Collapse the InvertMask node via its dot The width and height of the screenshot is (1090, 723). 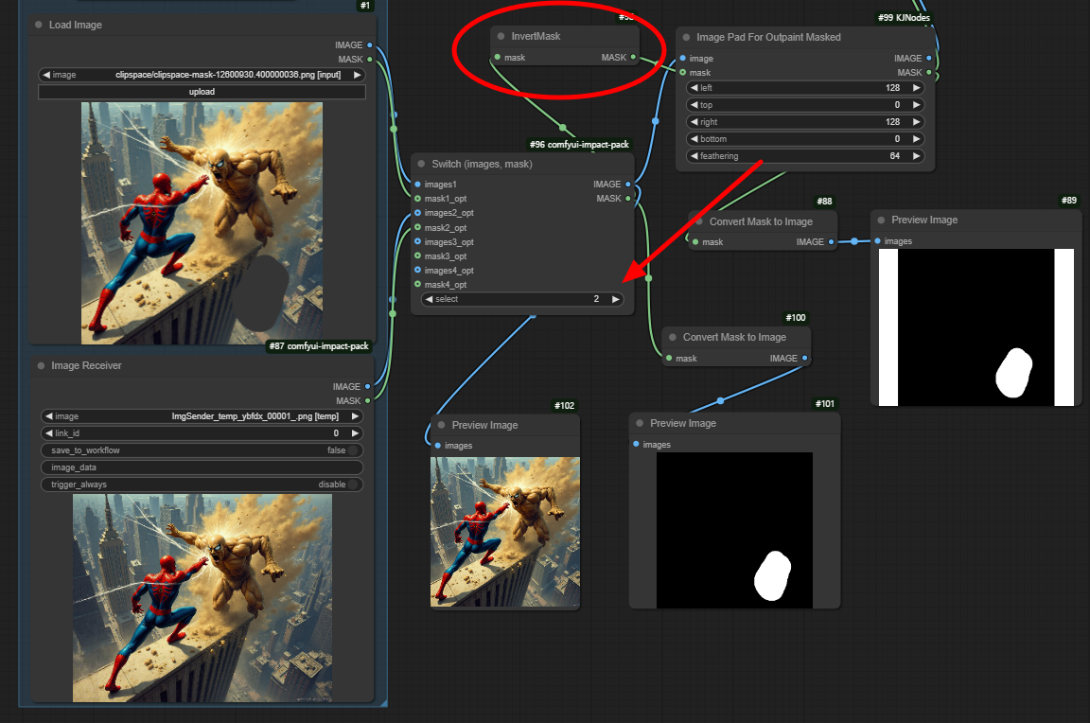pyautogui.click(x=501, y=36)
